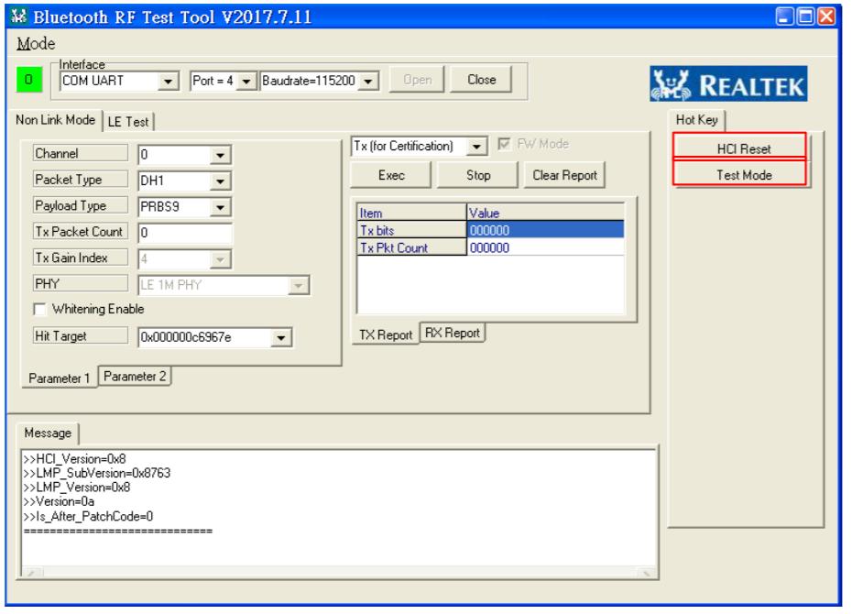This screenshot has height=614, width=852.
Task: Click the greyed-out Open button
Action: 418,80
